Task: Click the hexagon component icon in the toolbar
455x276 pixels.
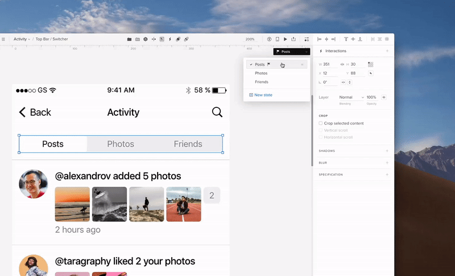Action: point(146,39)
